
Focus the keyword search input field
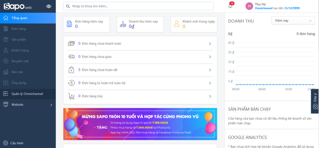138,6
